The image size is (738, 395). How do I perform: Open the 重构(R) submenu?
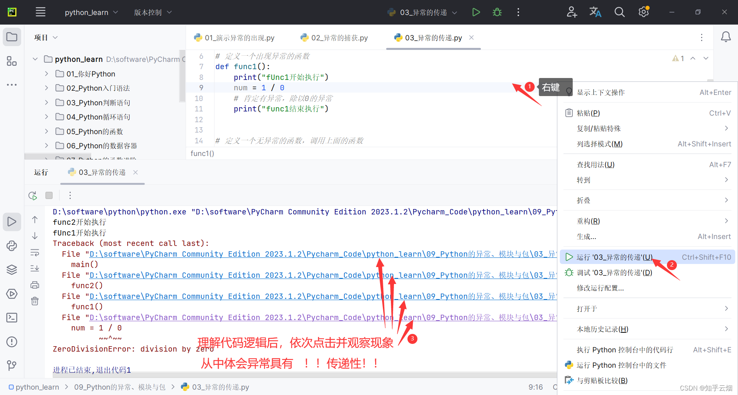coord(648,221)
